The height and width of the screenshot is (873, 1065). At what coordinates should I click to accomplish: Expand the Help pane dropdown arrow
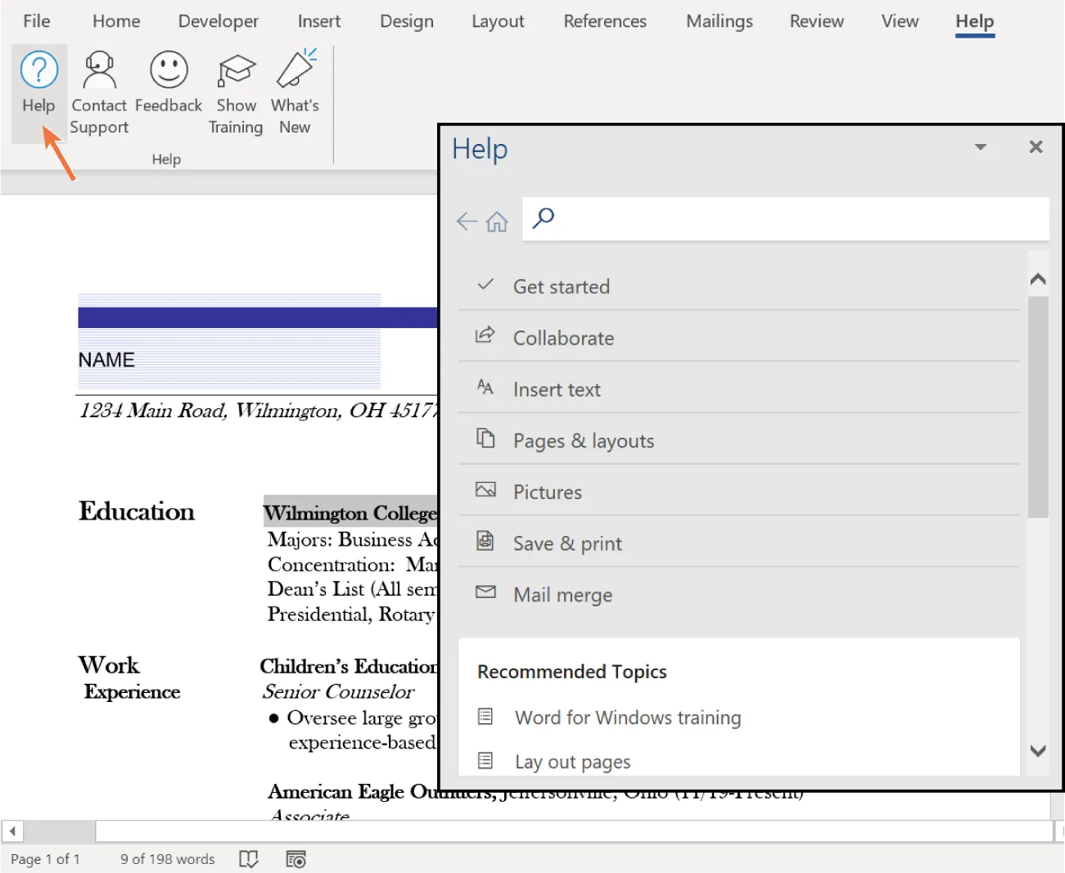point(981,147)
